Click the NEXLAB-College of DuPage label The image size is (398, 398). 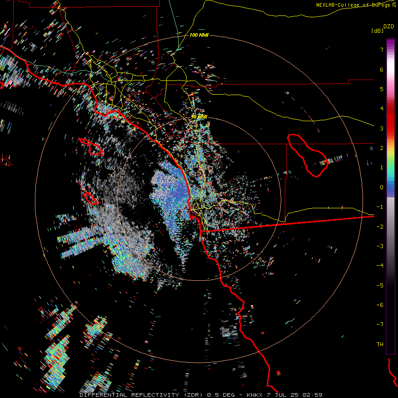click(353, 5)
